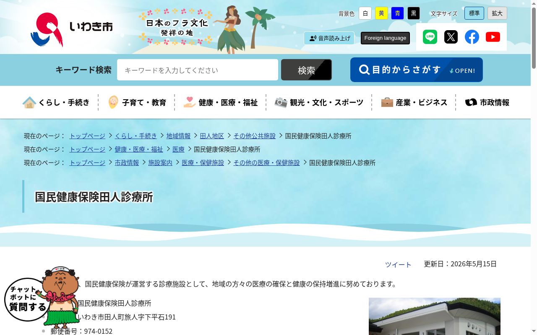Image resolution: width=537 pixels, height=335 pixels.
Task: Click the 国民健康保険田人診療所 page heading
Action: click(x=94, y=197)
